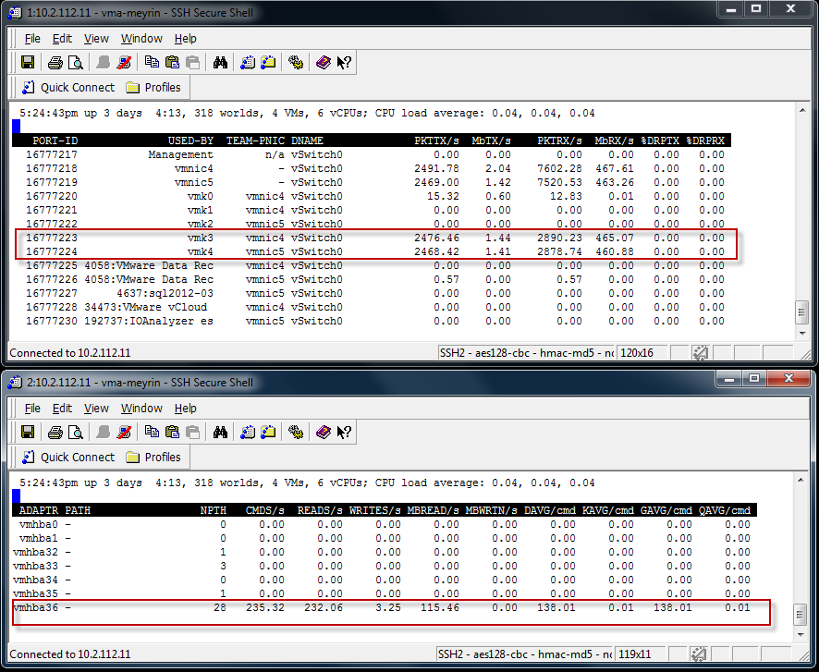Click ADAPTR column header in bottom terminal
819x672 pixels.
click(x=39, y=510)
